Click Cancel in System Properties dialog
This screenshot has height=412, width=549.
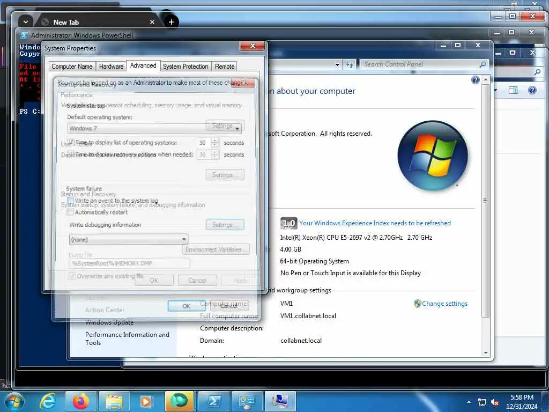tap(197, 280)
